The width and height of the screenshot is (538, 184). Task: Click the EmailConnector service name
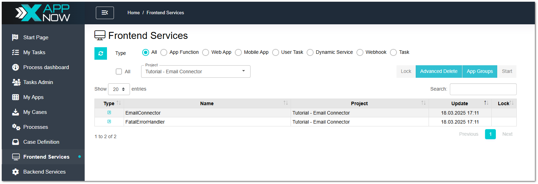click(143, 113)
